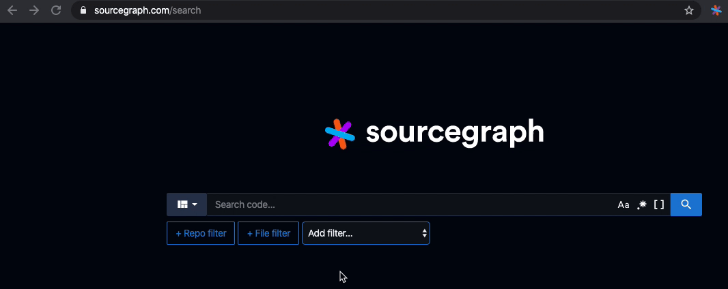Click the Sourcegraph logo
The width and height of the screenshot is (728, 289).
[434, 134]
